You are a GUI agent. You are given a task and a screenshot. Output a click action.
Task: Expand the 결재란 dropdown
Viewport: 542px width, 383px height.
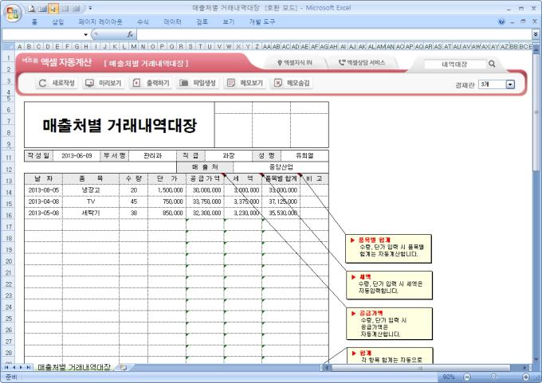[x=510, y=84]
